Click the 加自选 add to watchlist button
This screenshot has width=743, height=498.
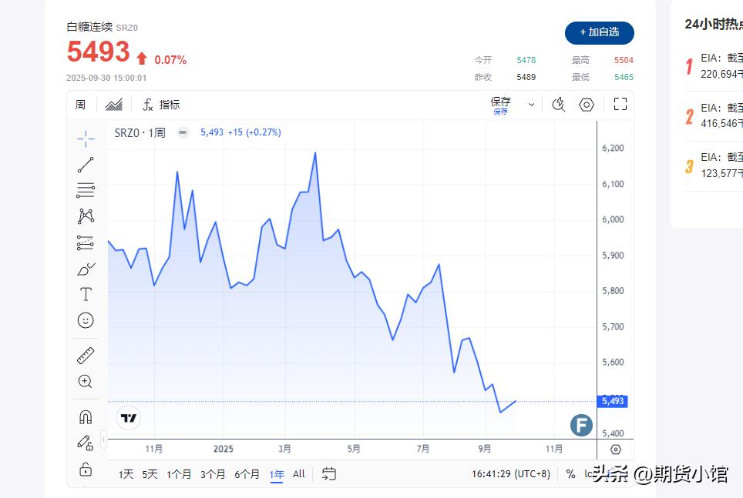pyautogui.click(x=599, y=32)
